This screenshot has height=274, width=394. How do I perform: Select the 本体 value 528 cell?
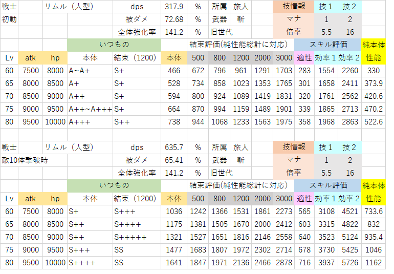click(x=174, y=83)
